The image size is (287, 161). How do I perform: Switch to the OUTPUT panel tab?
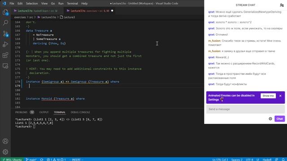coord(44,112)
